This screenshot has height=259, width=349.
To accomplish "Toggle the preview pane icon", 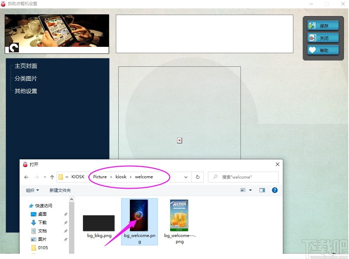I will pos(262,190).
